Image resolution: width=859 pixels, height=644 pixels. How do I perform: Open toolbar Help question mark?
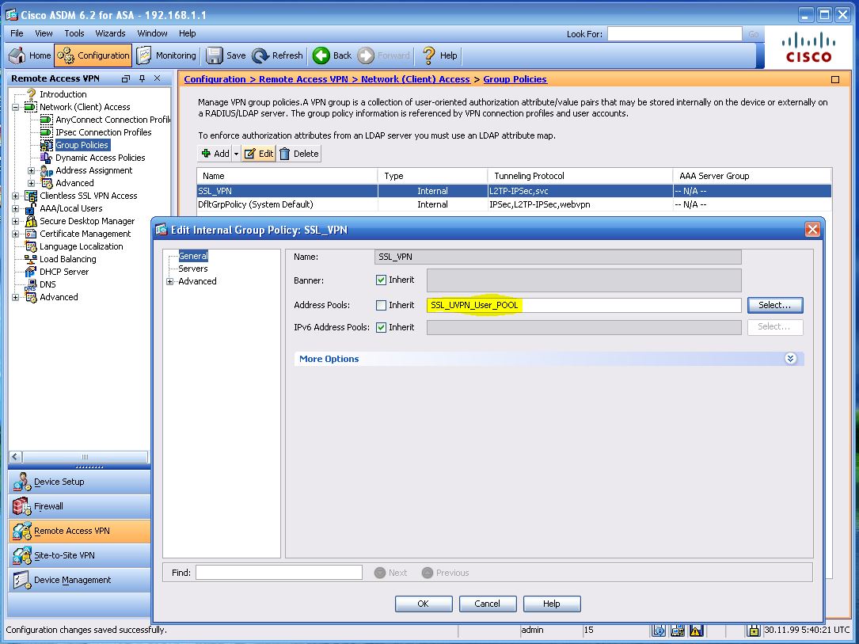point(439,55)
